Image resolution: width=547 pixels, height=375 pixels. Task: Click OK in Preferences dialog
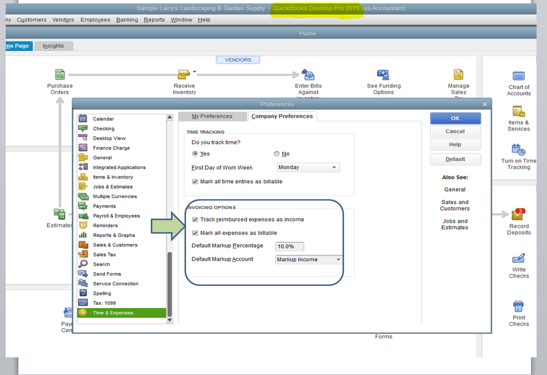[455, 118]
